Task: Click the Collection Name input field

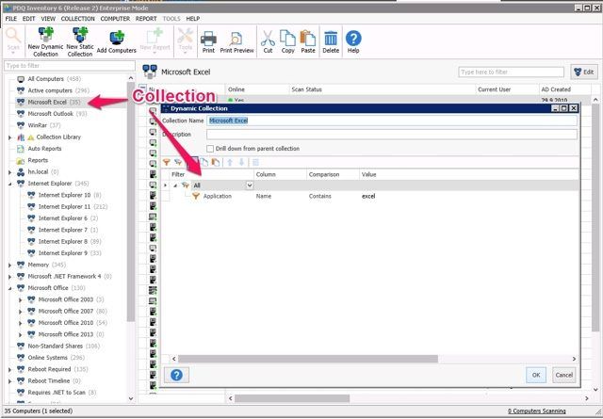Action: coord(392,121)
